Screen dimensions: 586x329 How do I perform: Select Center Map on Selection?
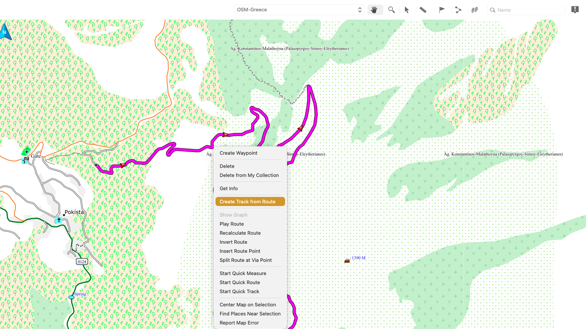coord(248,305)
